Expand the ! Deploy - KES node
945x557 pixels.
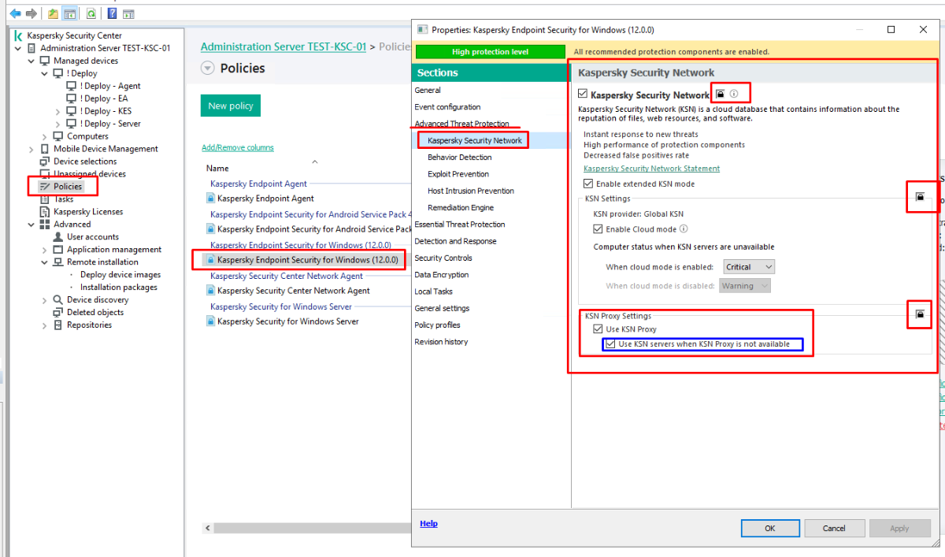point(58,111)
